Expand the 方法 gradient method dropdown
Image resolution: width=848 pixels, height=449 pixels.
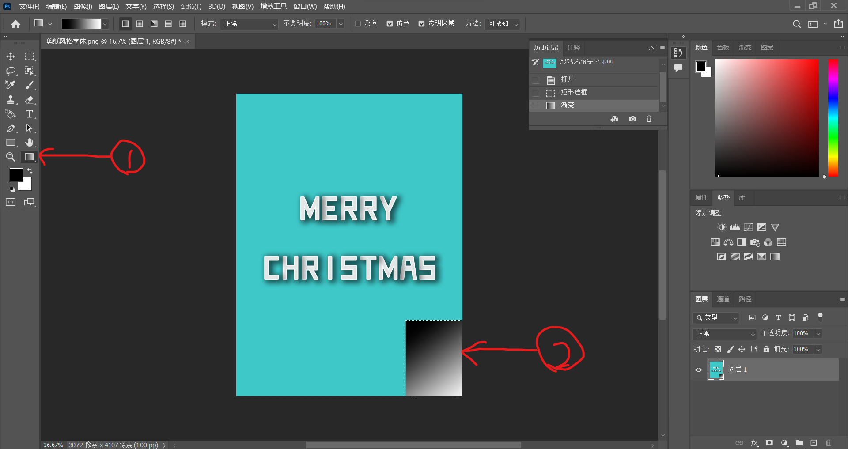point(502,24)
